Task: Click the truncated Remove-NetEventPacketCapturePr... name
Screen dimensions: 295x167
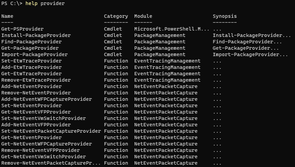Action: tap(51, 163)
